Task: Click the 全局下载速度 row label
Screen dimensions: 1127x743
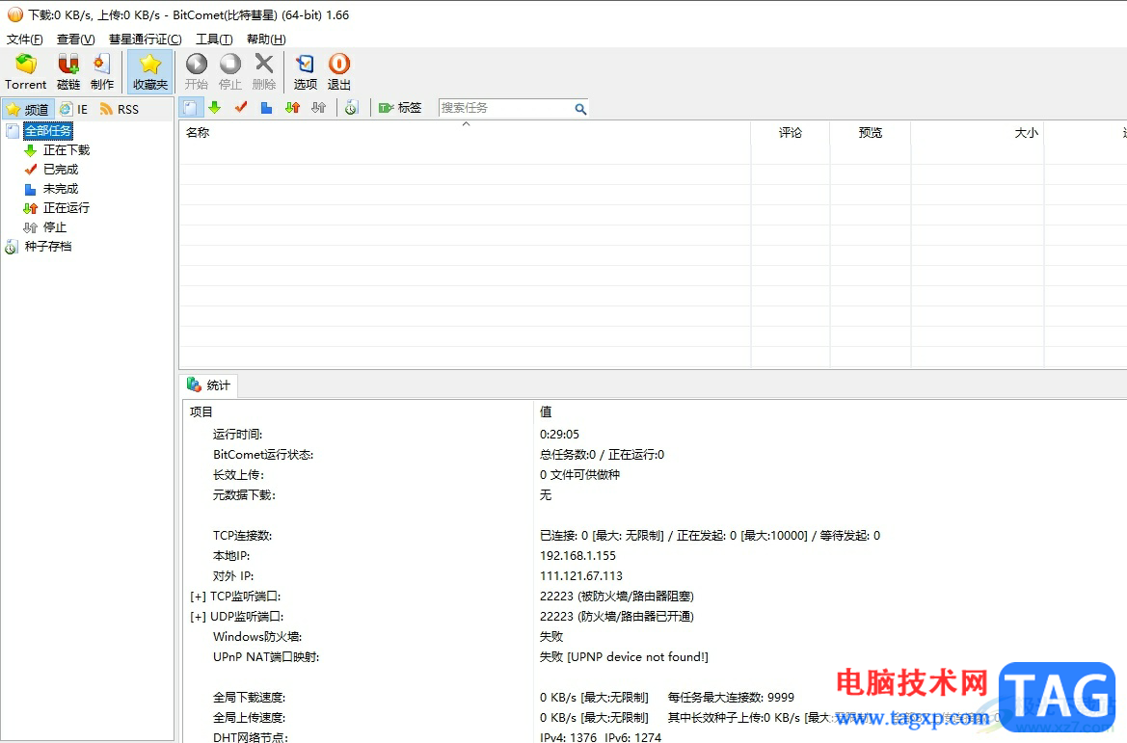Action: (249, 698)
